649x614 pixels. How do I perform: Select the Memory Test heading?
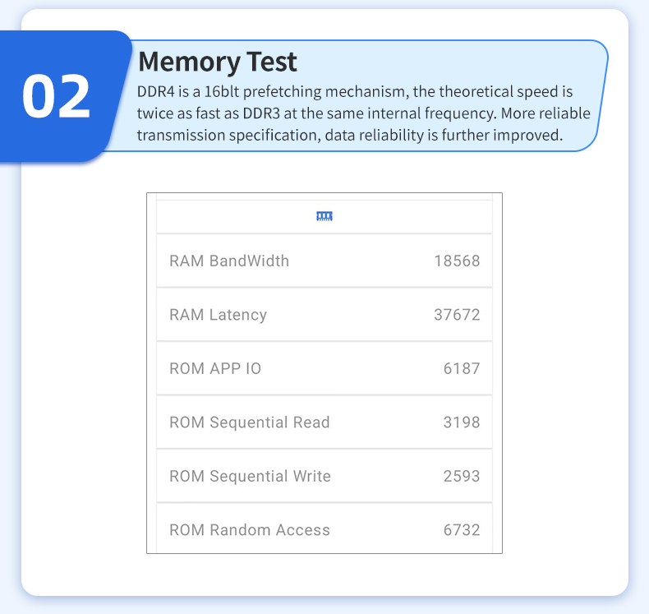[218, 62]
